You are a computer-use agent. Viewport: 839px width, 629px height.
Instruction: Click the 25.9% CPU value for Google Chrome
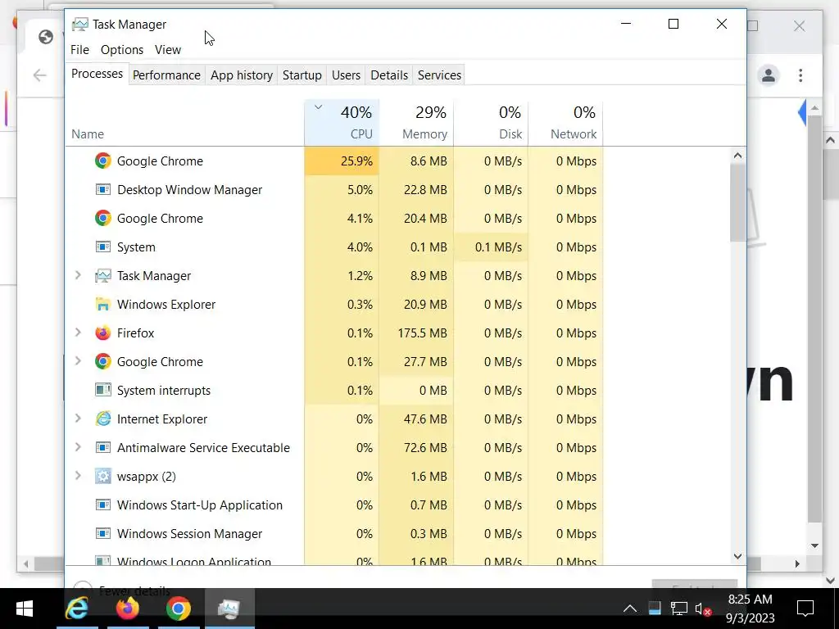pos(342,161)
